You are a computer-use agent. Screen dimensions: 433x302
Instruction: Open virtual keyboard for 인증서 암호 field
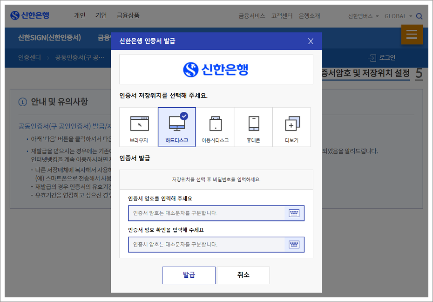(294, 213)
